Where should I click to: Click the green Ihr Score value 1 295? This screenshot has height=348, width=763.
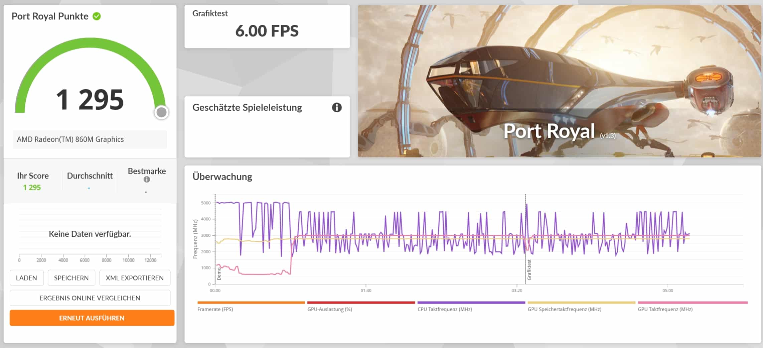(32, 188)
